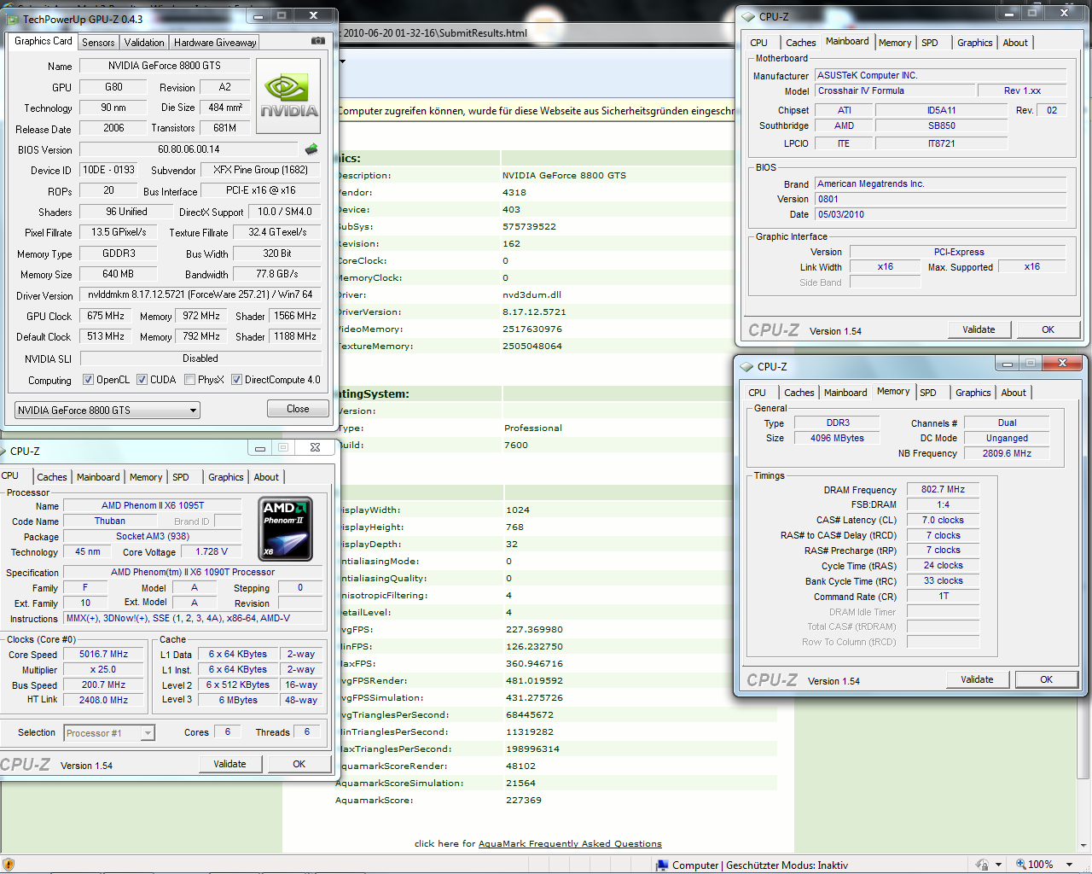Image resolution: width=1092 pixels, height=874 pixels.
Task: Click the AquamarkScore value 227369
Action: pyautogui.click(x=522, y=800)
